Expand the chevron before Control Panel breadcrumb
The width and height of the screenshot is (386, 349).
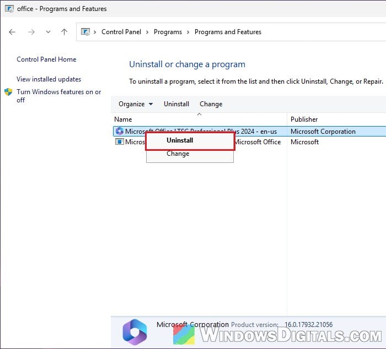point(95,32)
